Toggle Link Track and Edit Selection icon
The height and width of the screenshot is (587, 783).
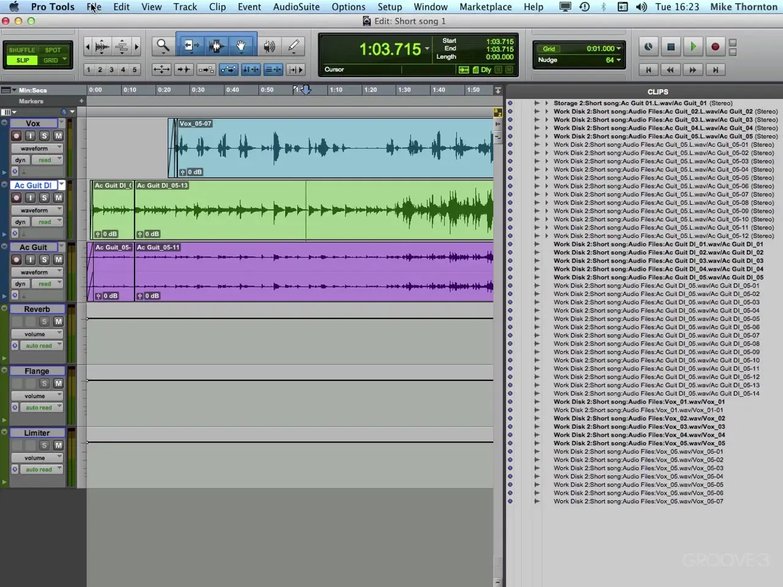point(273,70)
